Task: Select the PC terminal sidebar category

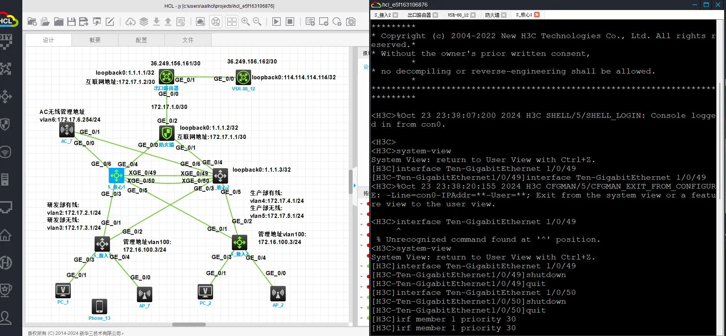Action: pyautogui.click(x=6, y=207)
